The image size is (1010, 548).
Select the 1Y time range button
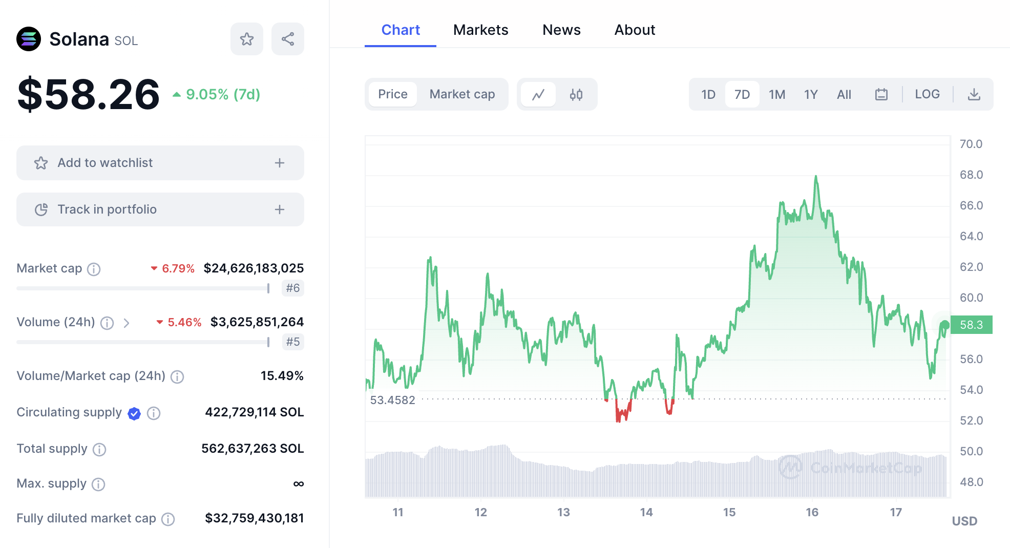click(810, 95)
